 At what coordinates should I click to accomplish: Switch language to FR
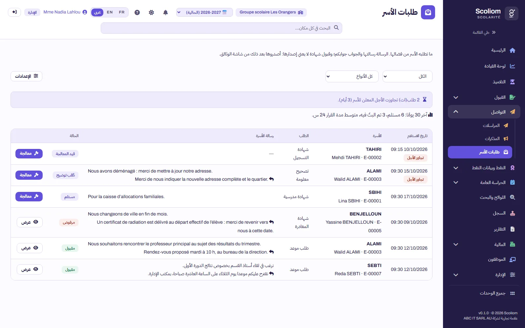tap(122, 12)
